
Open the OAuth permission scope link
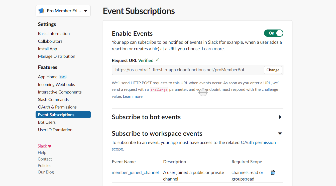pyautogui.click(x=258, y=142)
